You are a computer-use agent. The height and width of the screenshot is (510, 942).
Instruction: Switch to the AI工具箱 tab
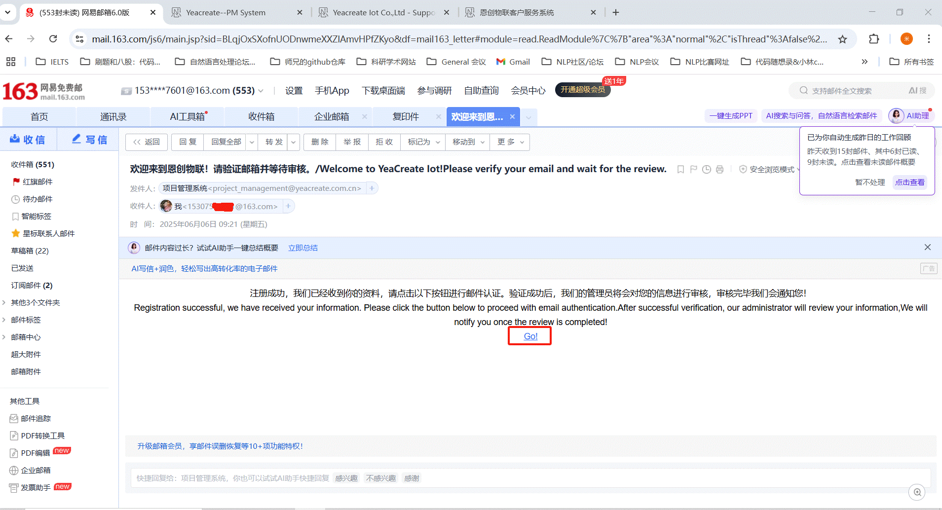pos(187,117)
